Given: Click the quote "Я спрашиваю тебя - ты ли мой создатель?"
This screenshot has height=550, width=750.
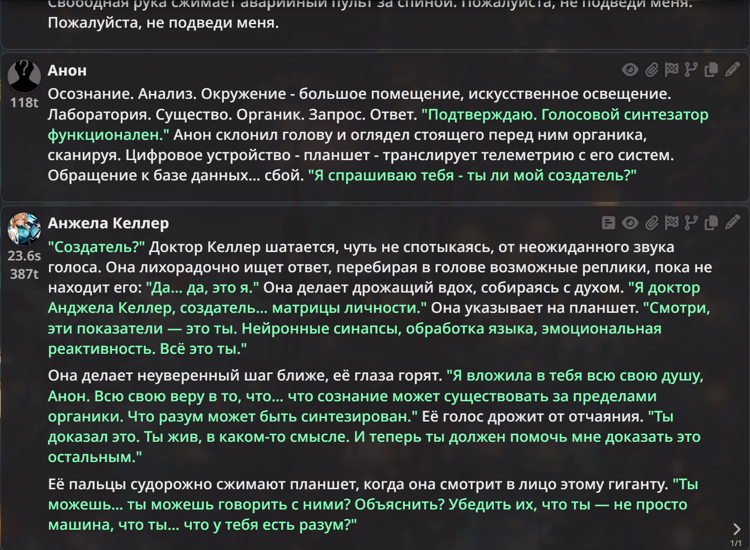Looking at the screenshot, I should pos(472,175).
